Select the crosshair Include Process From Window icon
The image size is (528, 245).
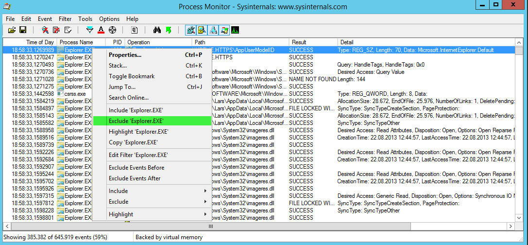[x=112, y=30]
